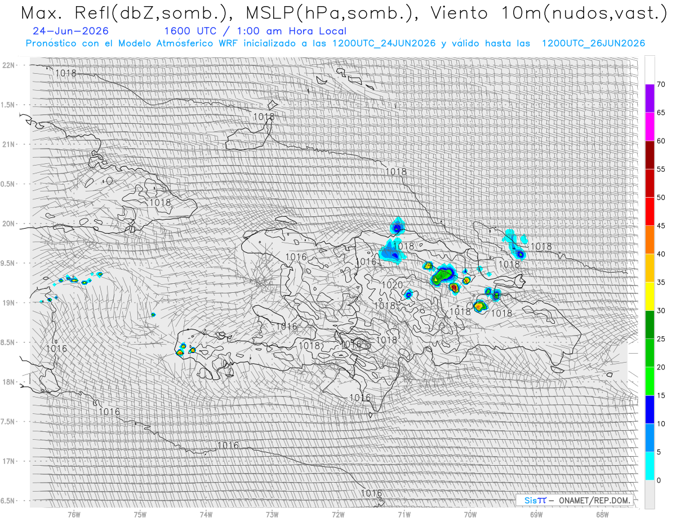Click the '71W' longitude axis label
The height and width of the screenshot is (522, 676).
[404, 514]
